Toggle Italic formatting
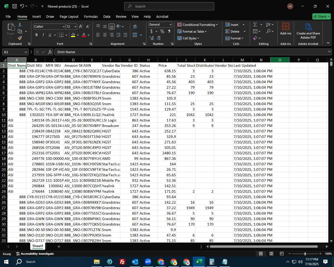 pos(43,35)
